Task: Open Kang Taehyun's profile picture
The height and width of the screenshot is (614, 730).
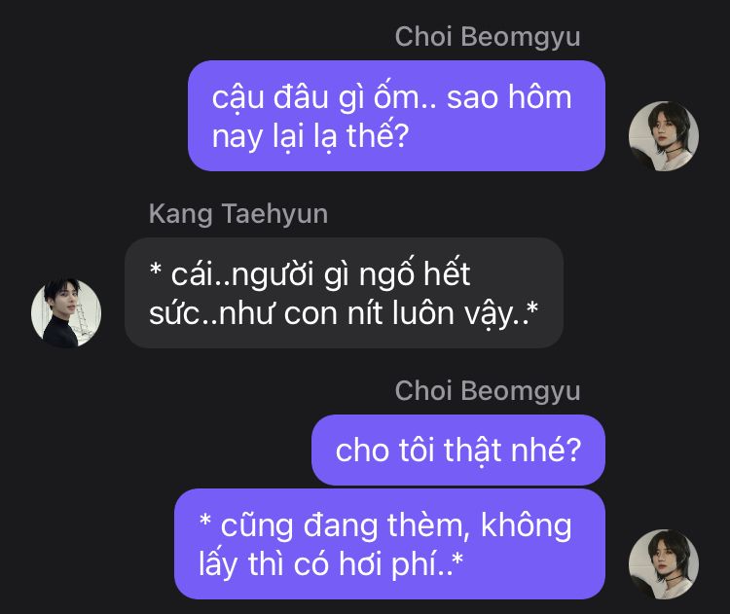Action: [66, 313]
